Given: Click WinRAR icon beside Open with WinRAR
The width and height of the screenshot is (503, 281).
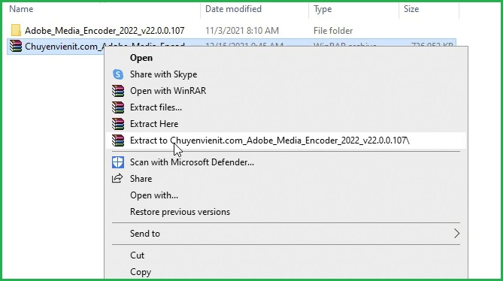Looking at the screenshot, I should [118, 91].
